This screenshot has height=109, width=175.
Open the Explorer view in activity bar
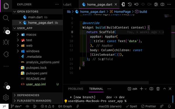[6, 6]
